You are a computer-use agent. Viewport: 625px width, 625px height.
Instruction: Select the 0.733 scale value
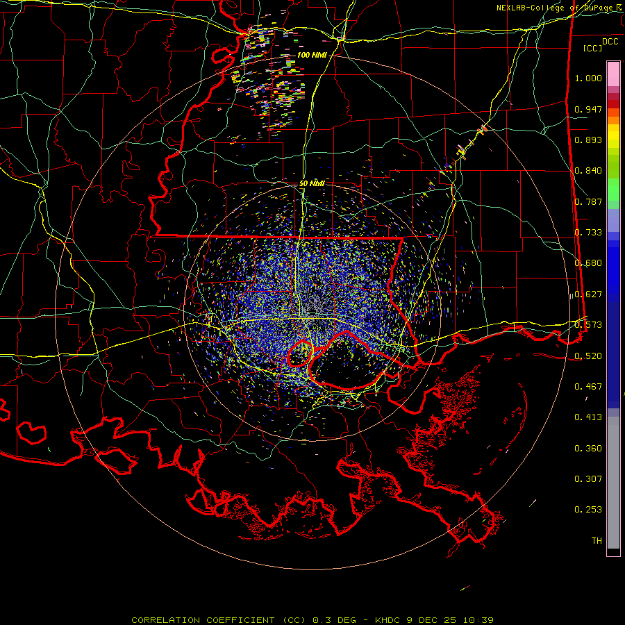(588, 233)
